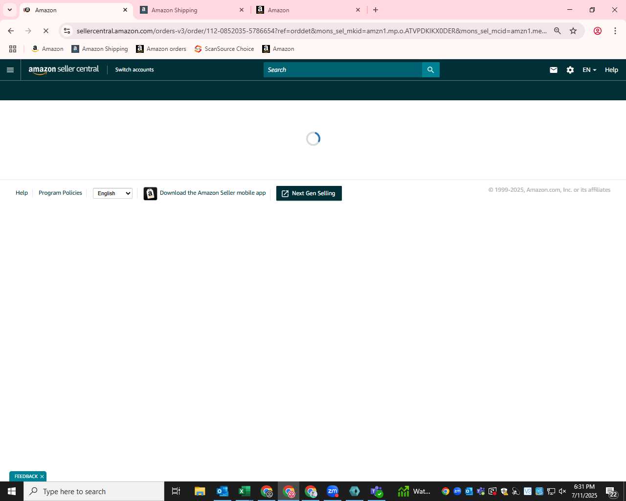Image resolution: width=626 pixels, height=501 pixels.
Task: Open the notification center icon
Action: [x=611, y=492]
